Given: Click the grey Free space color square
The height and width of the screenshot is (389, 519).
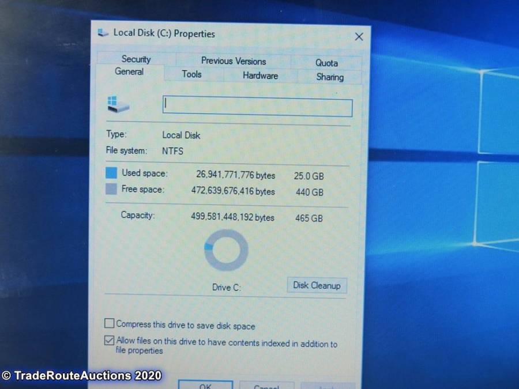Looking at the screenshot, I should pos(111,189).
